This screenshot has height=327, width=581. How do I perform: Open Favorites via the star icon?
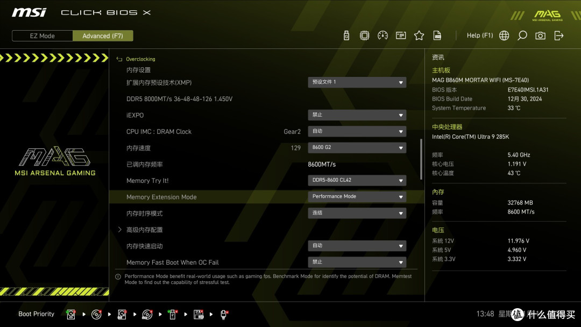419,35
